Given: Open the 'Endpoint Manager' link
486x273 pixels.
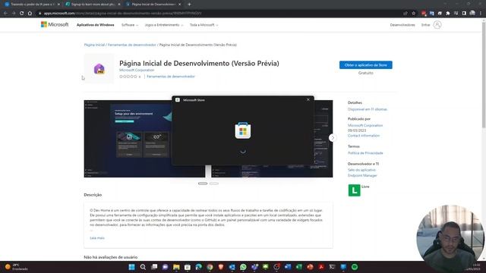Looking at the screenshot, I should click(x=362, y=175).
